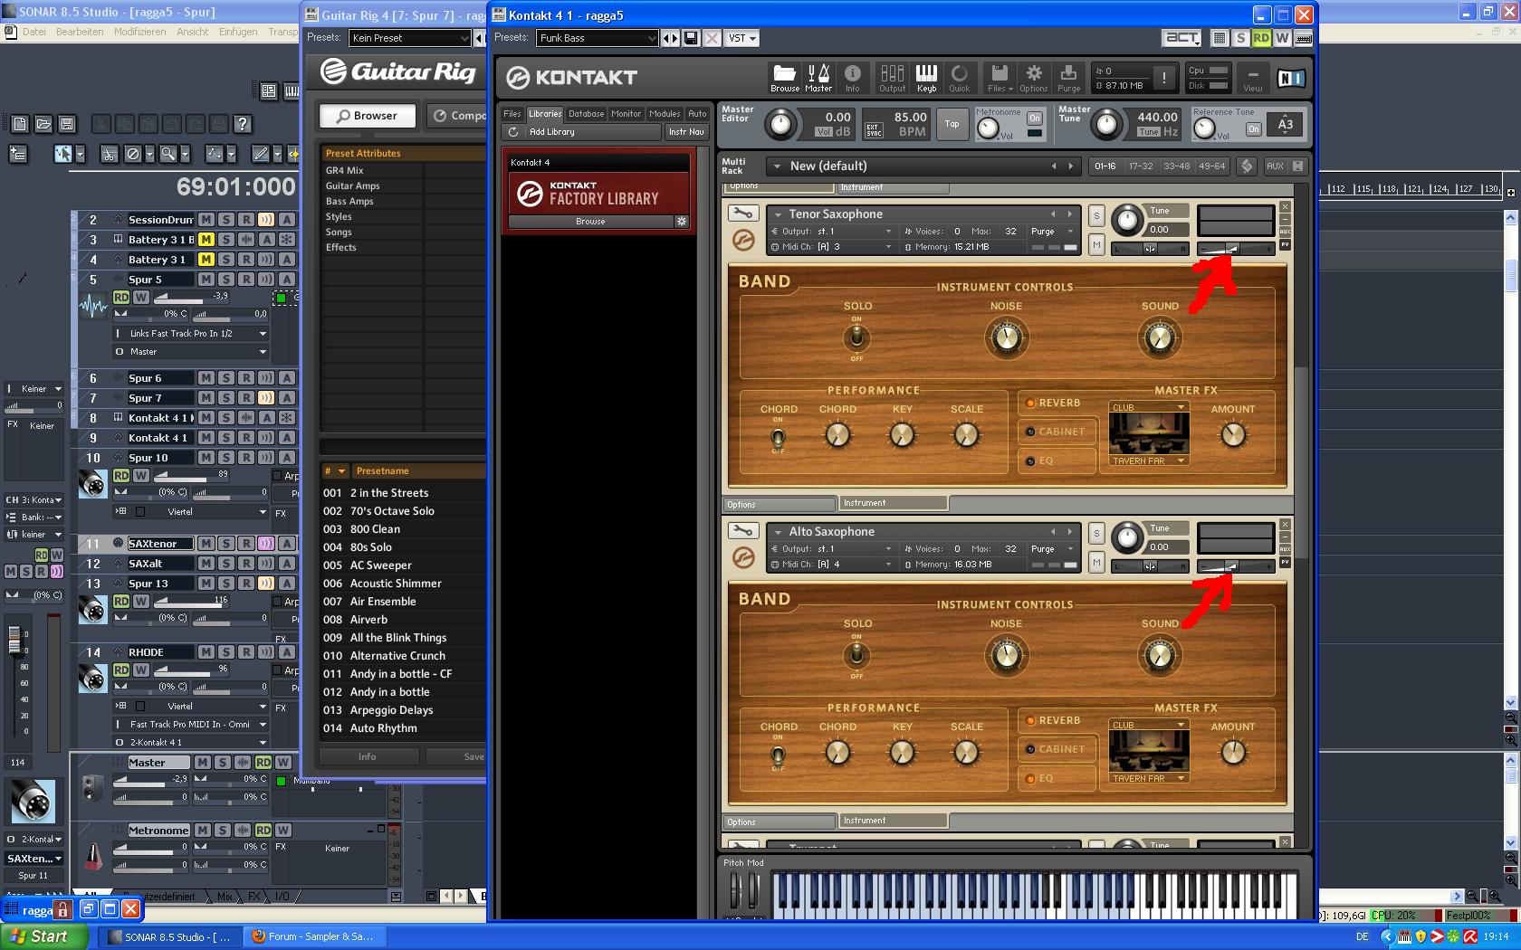
Task: Mute the SessionDrum track
Action: [206, 220]
